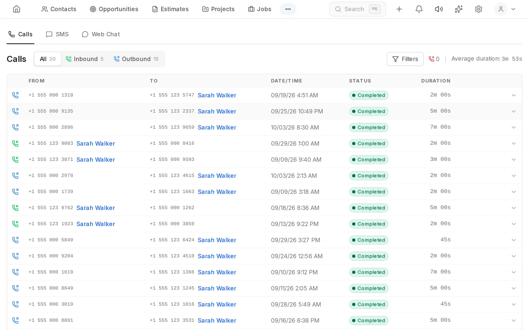Show All calls filter
Image resolution: width=529 pixels, height=330 pixels.
click(48, 59)
